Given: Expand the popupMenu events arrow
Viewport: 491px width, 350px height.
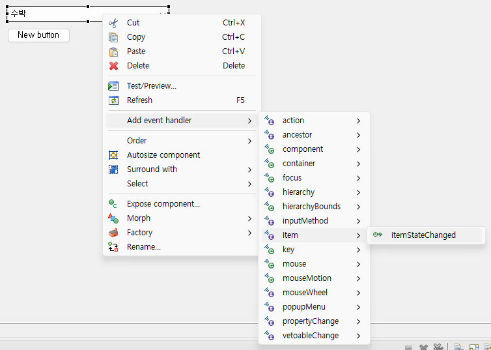Looking at the screenshot, I should tap(359, 308).
